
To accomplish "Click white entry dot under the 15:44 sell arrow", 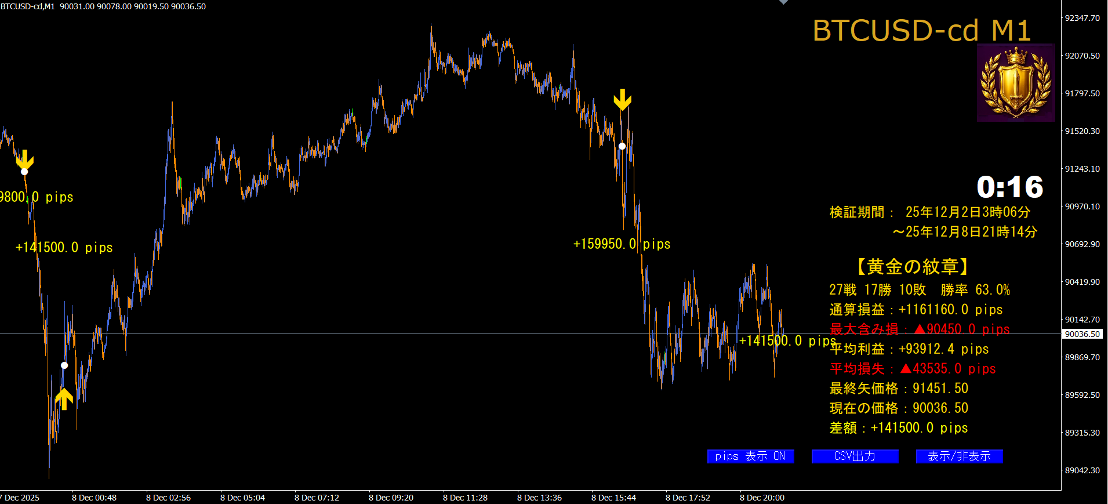I will click(x=622, y=146).
